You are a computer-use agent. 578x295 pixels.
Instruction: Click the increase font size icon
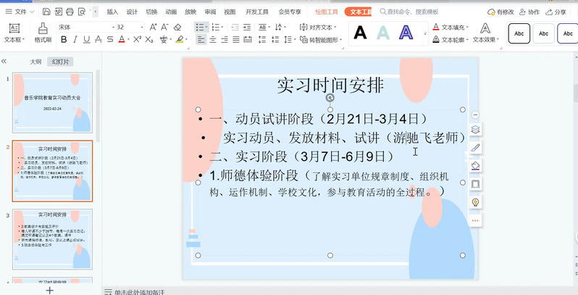click(153, 27)
